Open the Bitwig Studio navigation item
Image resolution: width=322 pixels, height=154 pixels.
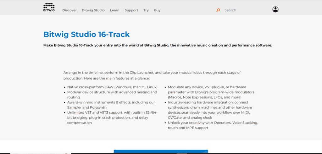coord(93,10)
